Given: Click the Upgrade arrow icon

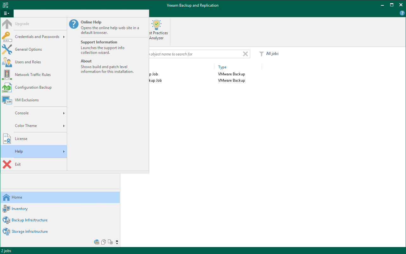Looking at the screenshot, I should click(7, 24).
